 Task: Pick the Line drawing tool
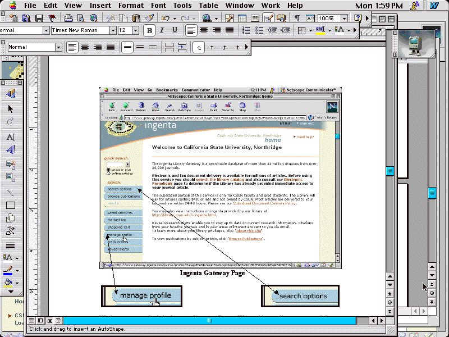point(11,193)
